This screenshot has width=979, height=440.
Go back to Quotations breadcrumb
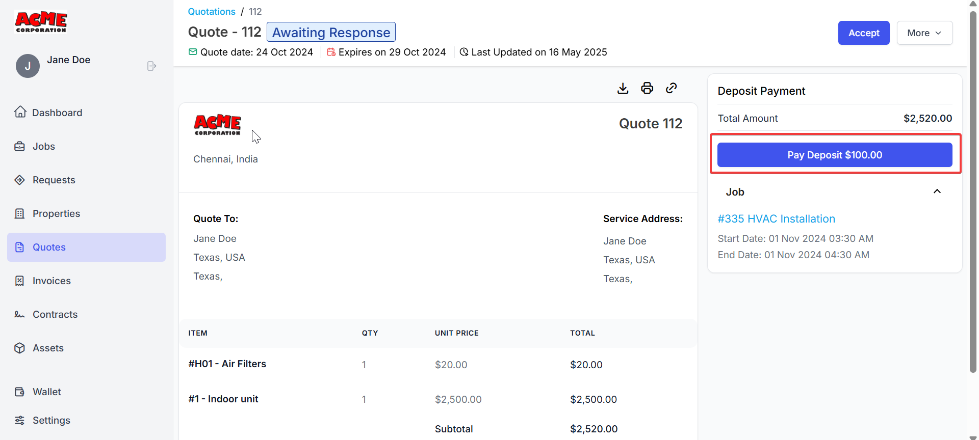(x=212, y=12)
